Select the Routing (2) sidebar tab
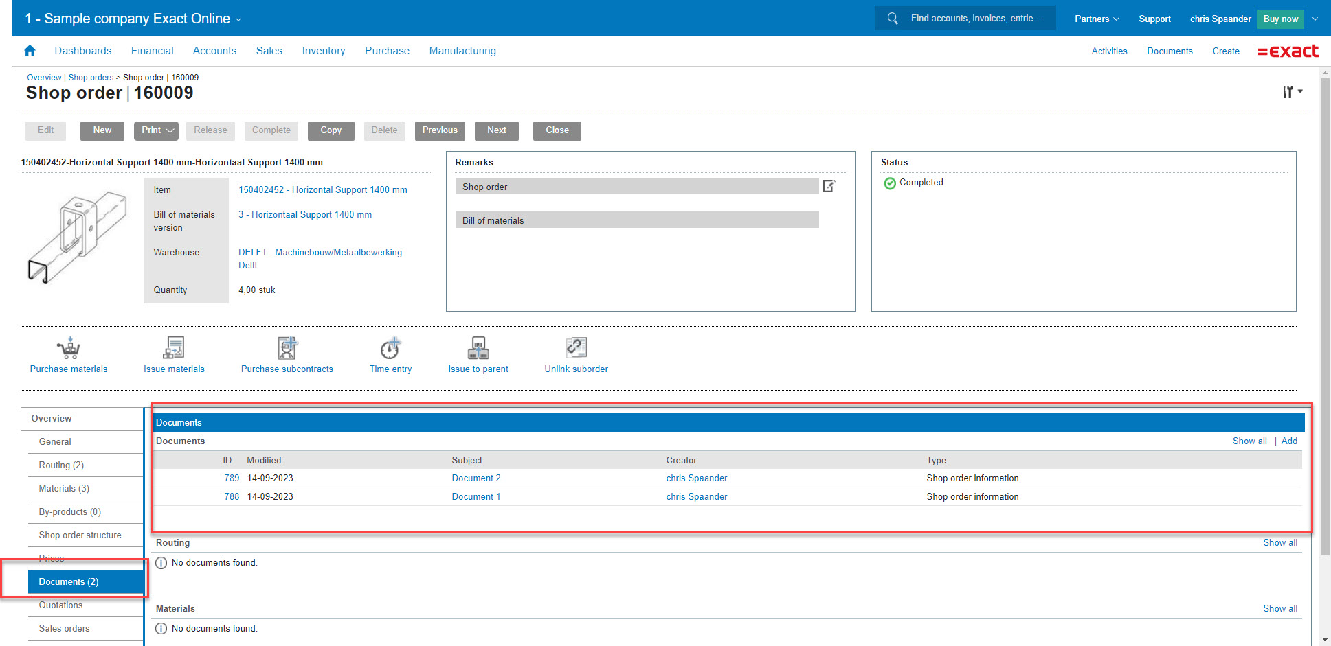1331x646 pixels. coord(85,465)
